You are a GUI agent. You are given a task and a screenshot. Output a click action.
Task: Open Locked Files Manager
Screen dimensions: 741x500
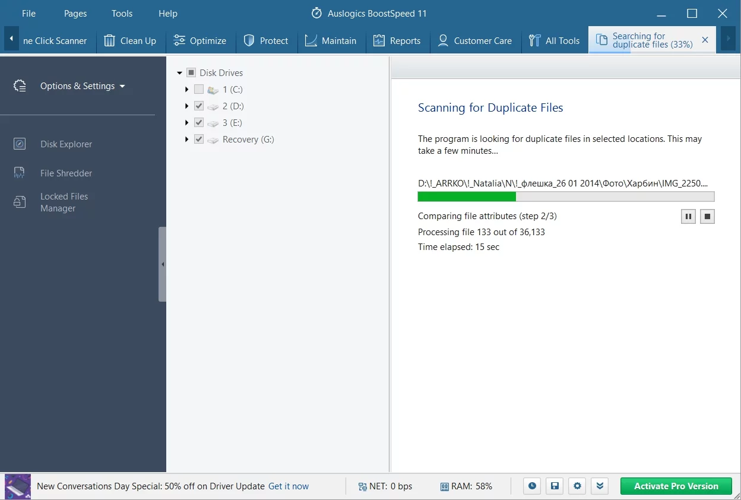64,202
